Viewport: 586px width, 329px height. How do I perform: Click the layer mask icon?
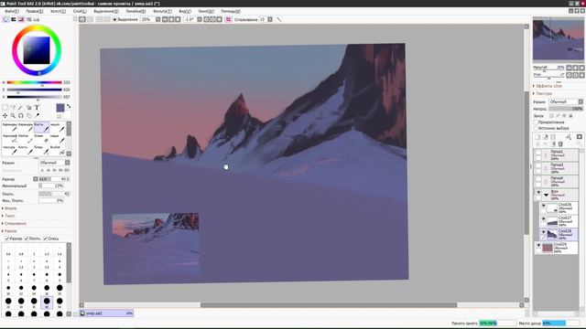pos(580,137)
